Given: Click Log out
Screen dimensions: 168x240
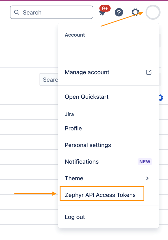Looking at the screenshot, I should (x=75, y=217).
